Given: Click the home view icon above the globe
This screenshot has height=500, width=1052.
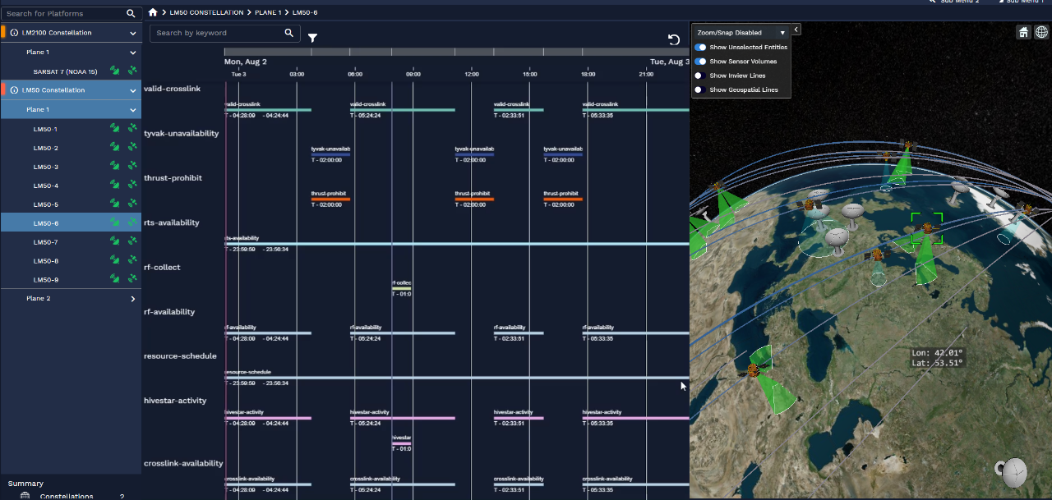Looking at the screenshot, I should [1023, 31].
